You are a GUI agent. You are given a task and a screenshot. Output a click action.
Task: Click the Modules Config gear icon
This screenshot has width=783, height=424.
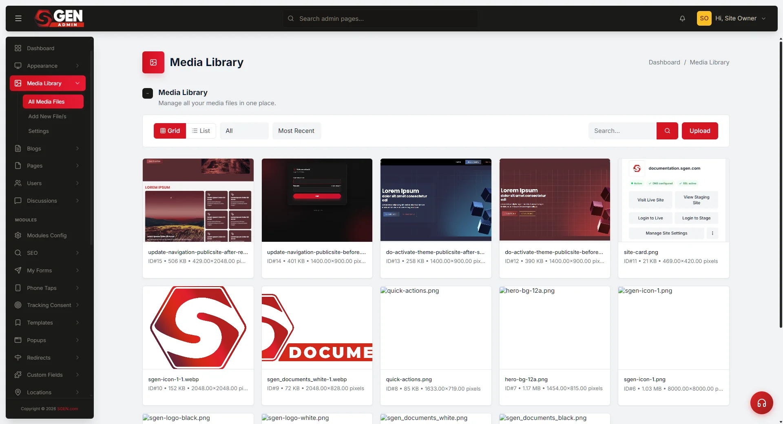[x=18, y=235]
